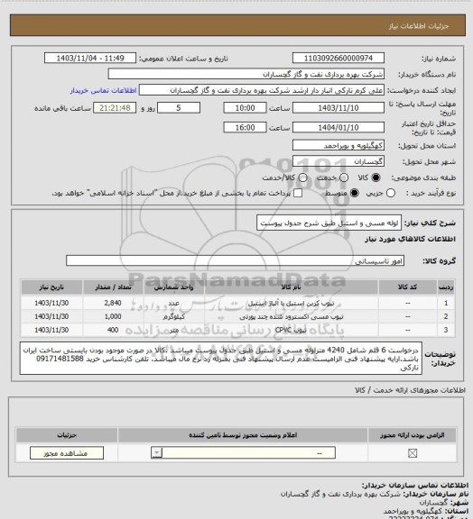473x519 pixels.
Task: Click the buyer organization name field
Action: pyautogui.click(x=246, y=74)
